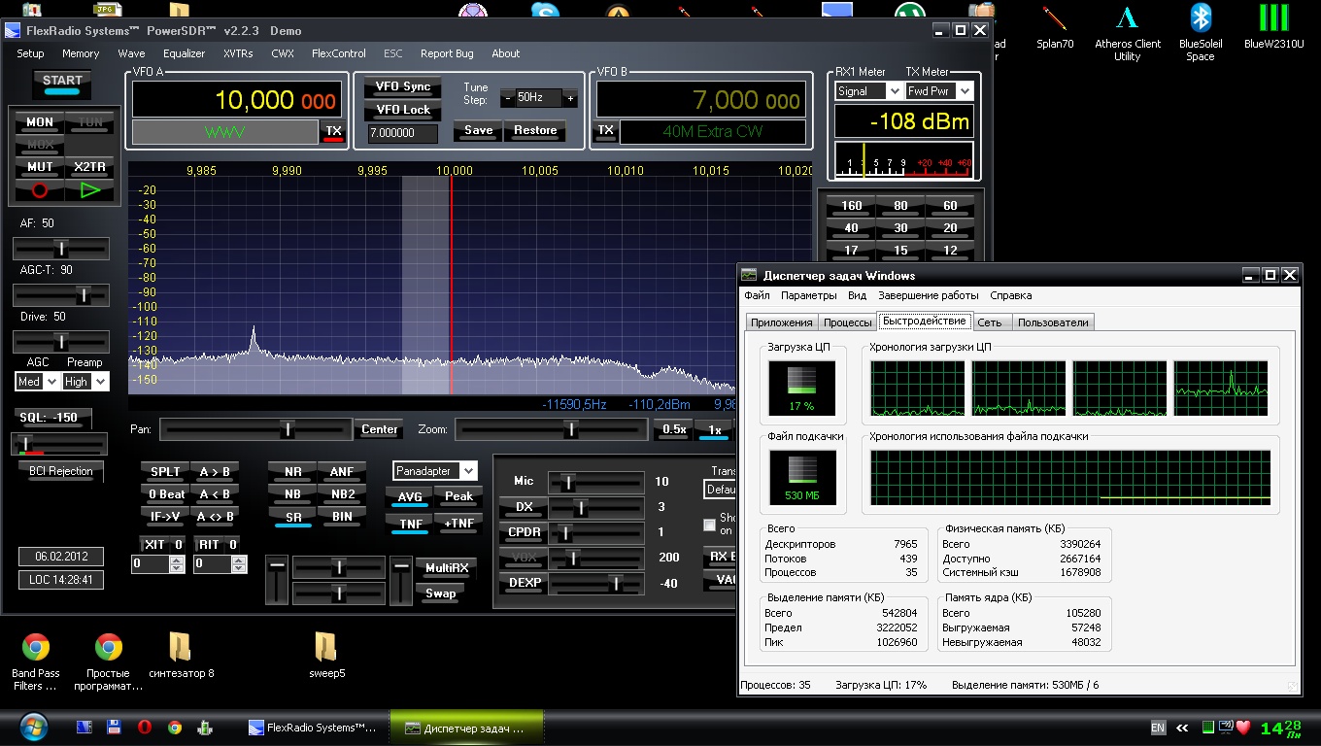
Task: Disable the SR spur reduction button
Action: 293,518
